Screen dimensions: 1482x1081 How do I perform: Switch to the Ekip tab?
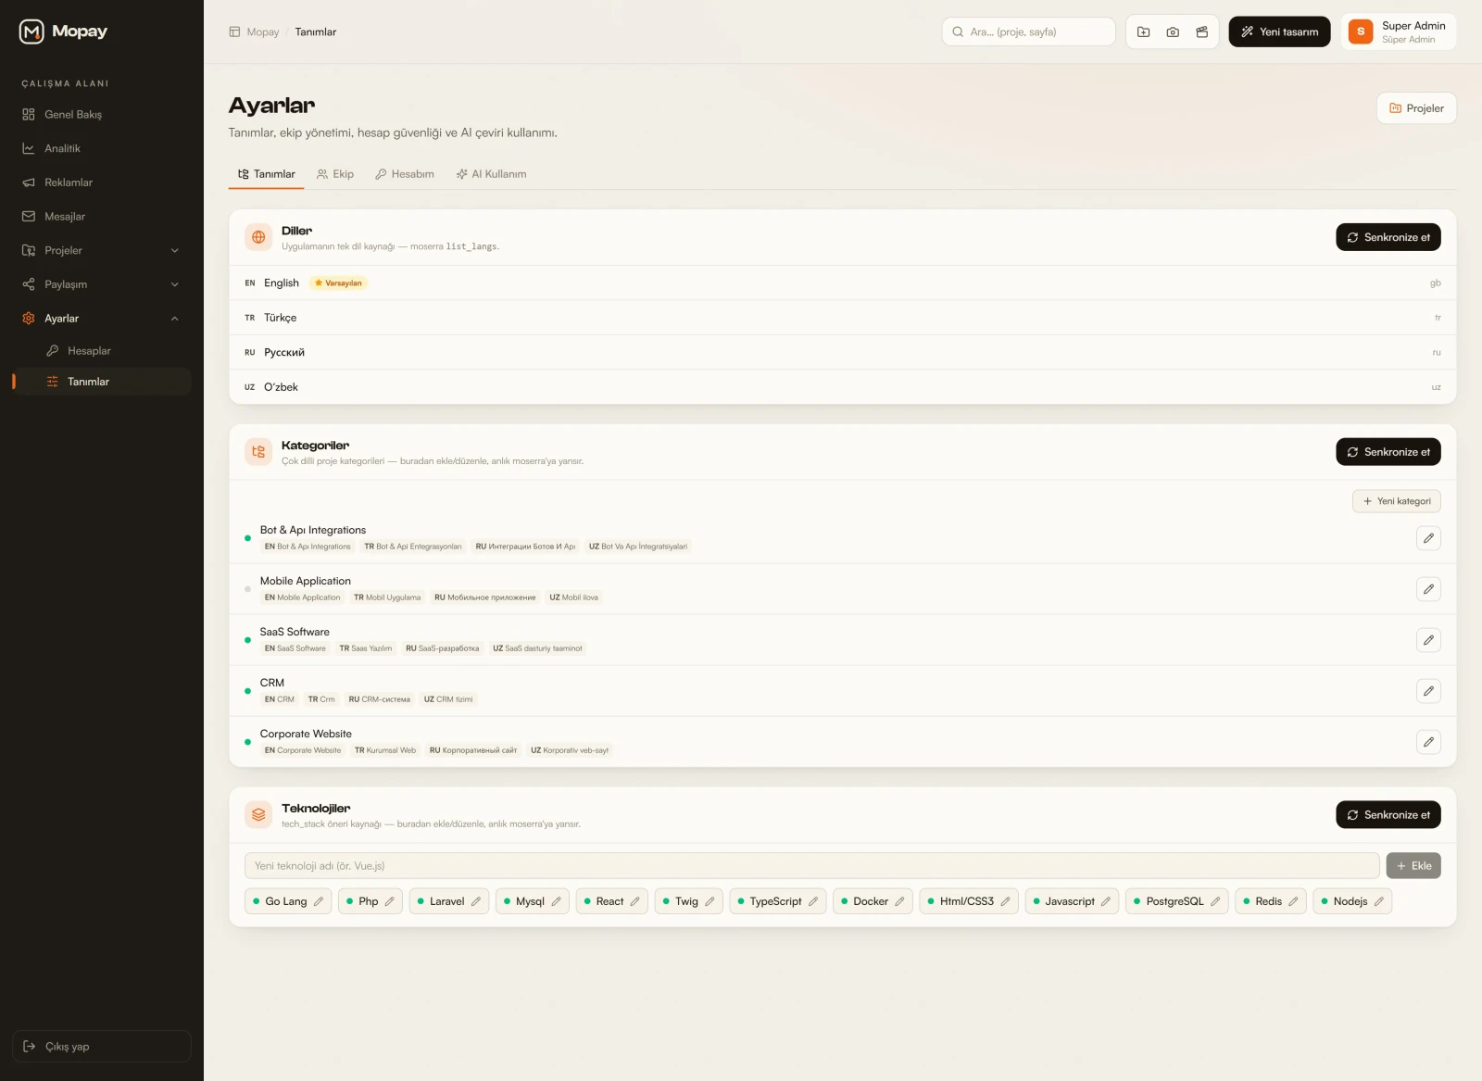coord(335,174)
